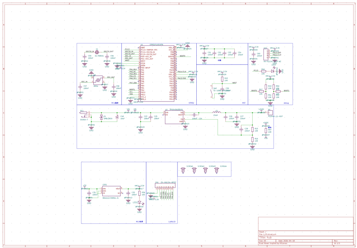Select the 32.768kHz crystal X1 symbol

(97, 52)
